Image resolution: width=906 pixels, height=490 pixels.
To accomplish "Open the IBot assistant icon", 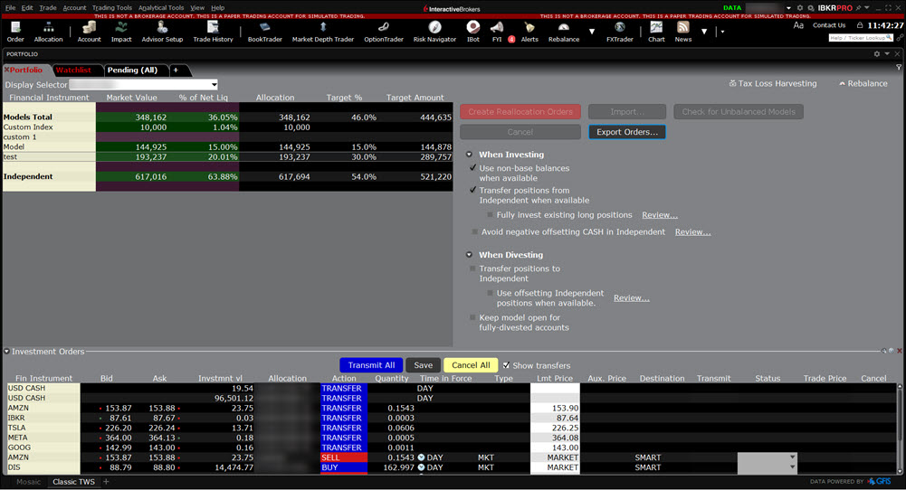I will 473,31.
